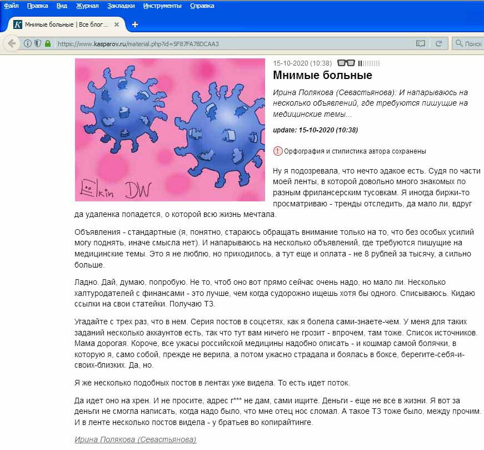
Task: Toggle reader view in address bar
Action: pos(421,43)
